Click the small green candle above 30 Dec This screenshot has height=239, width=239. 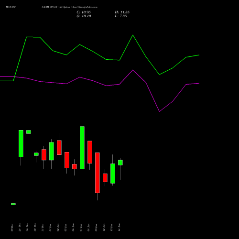pyautogui.click(x=36, y=154)
